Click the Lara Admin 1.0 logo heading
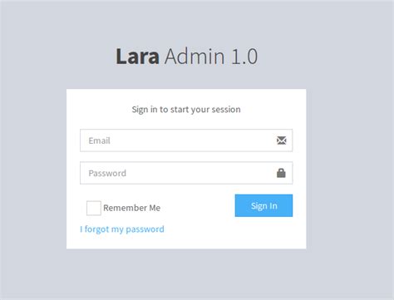Image resolution: width=394 pixels, height=300 pixels. (187, 57)
